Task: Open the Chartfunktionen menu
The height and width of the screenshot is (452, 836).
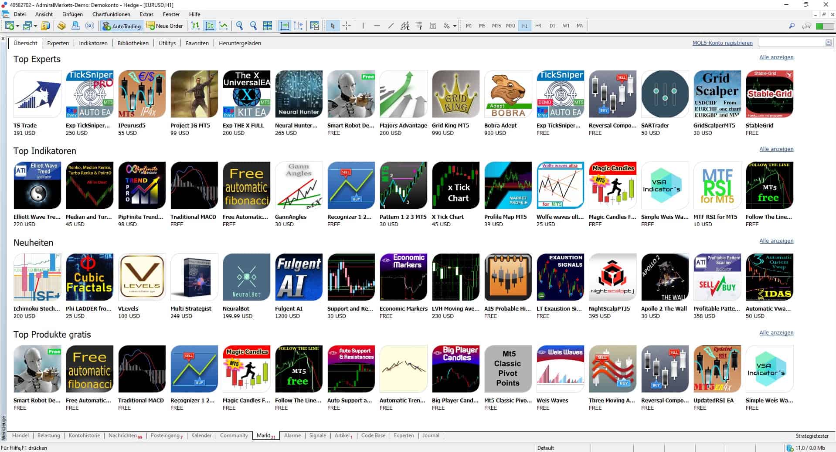Action: 111,14
